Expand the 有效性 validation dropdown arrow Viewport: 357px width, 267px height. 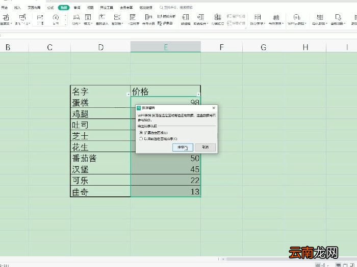tap(122, 23)
